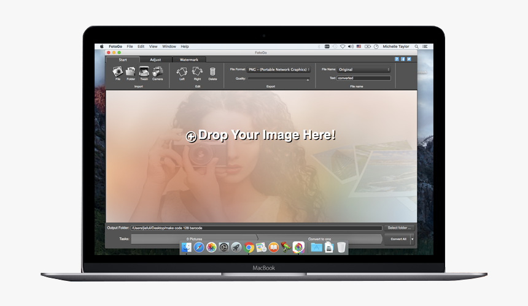Click the Twitter share icon
Image resolution: width=528 pixels, height=306 pixels.
pyautogui.click(x=409, y=59)
